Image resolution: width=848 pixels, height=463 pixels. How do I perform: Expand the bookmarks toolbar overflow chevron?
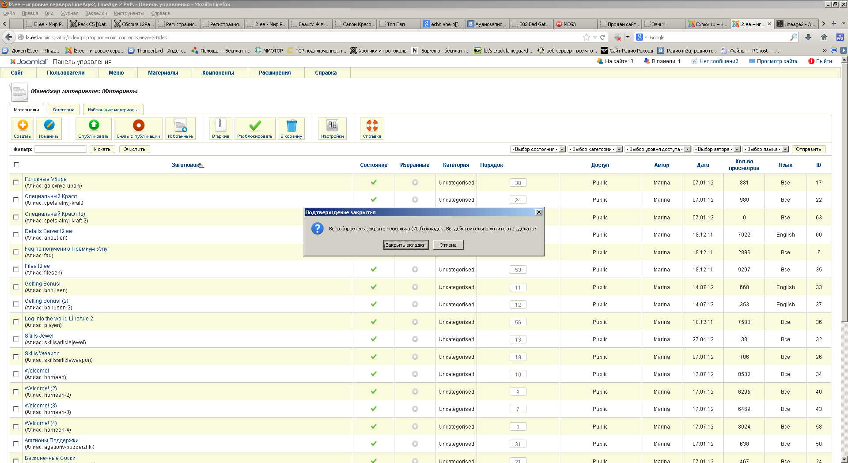(x=824, y=50)
